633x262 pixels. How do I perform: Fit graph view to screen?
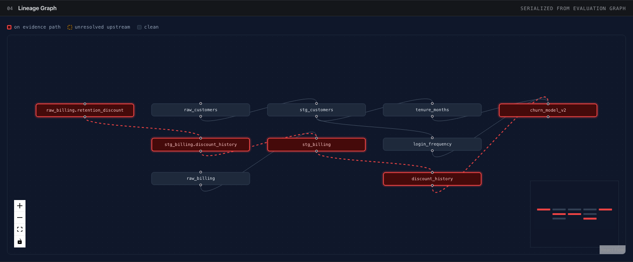[20, 229]
